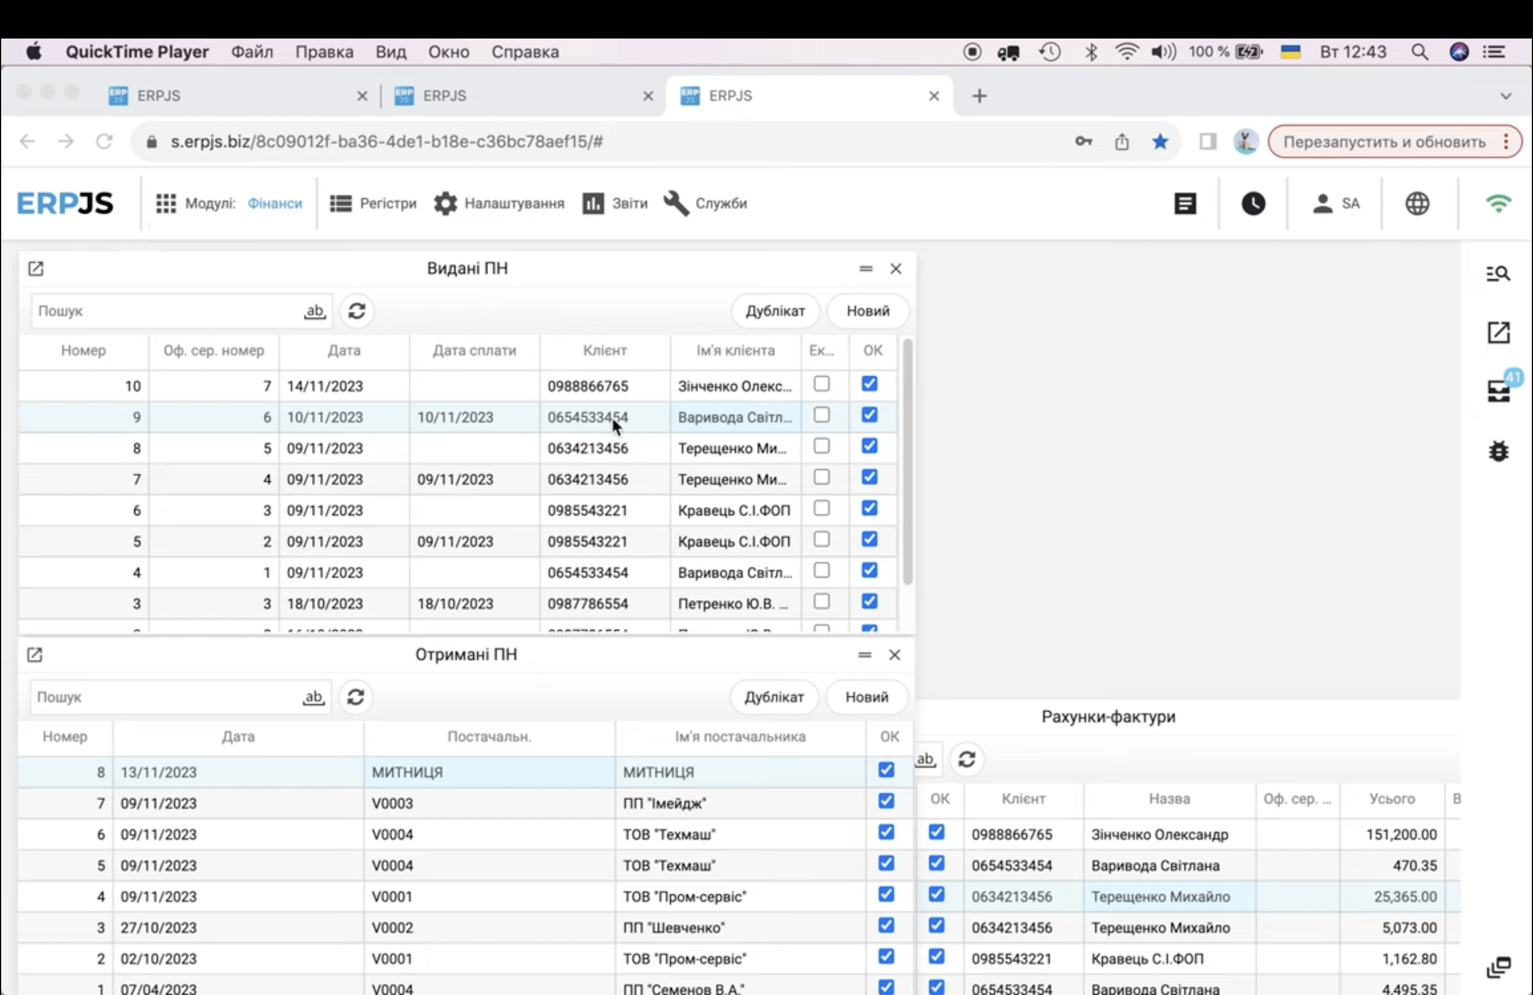Select the Терещенко Михайло 25,365.00 invoice row
This screenshot has width=1533, height=995.
1187,896
